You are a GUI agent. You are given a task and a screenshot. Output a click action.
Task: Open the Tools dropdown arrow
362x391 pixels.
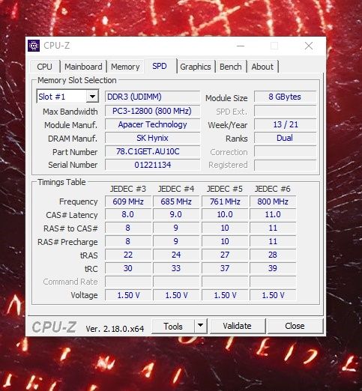pyautogui.click(x=200, y=326)
